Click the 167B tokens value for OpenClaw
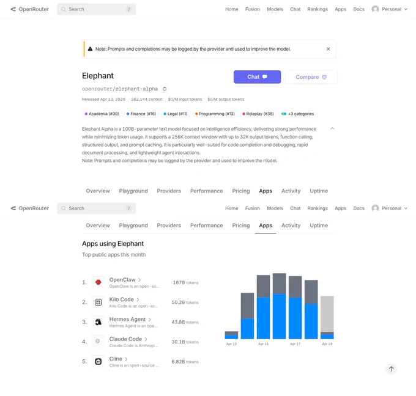The height and width of the screenshot is (396, 416). (x=185, y=282)
